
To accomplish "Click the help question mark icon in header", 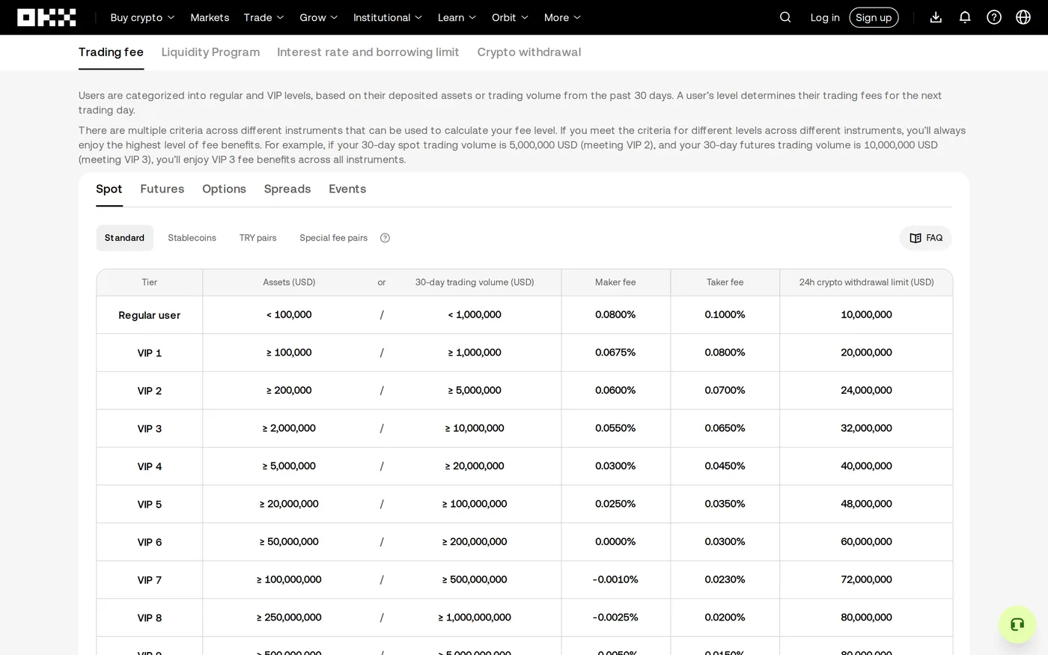I will click(994, 17).
